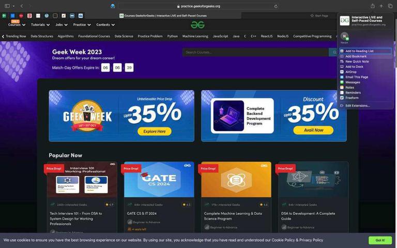The height and width of the screenshot is (248, 397).
Task: Open GATE CS 2024 course thumbnail
Action: (159, 179)
